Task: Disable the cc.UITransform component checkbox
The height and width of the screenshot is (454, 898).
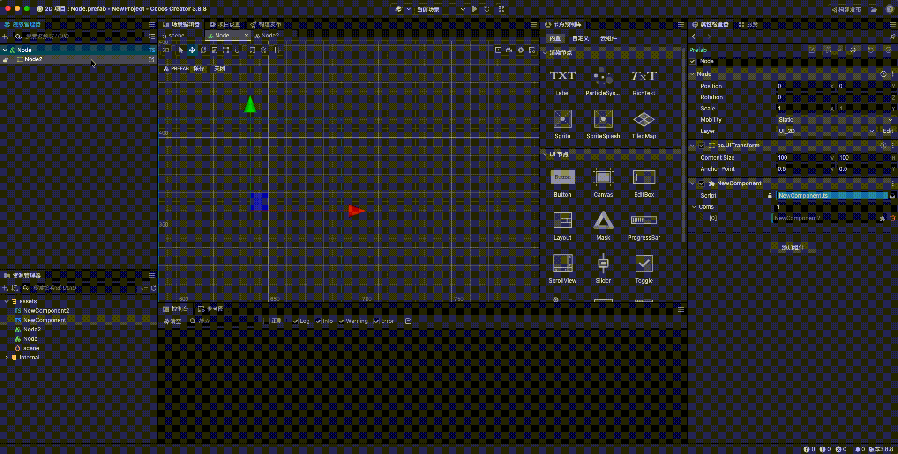Action: 702,146
